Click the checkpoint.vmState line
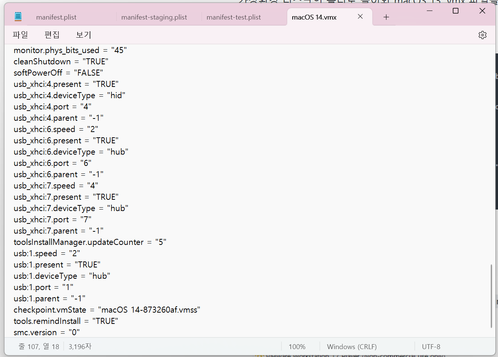The width and height of the screenshot is (498, 357). [x=107, y=310]
